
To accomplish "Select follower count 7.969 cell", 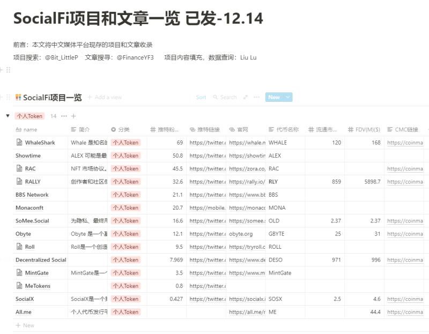I will 167,260.
